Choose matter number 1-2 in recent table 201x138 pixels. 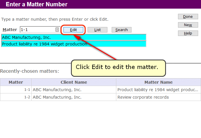coord(27,97)
